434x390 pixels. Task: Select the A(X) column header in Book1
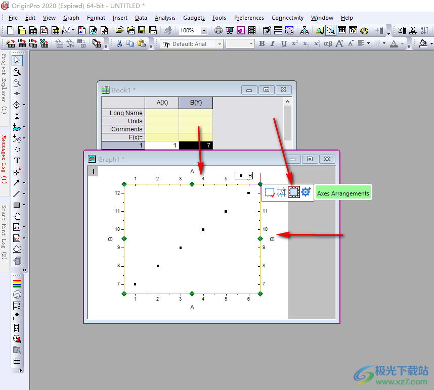162,103
